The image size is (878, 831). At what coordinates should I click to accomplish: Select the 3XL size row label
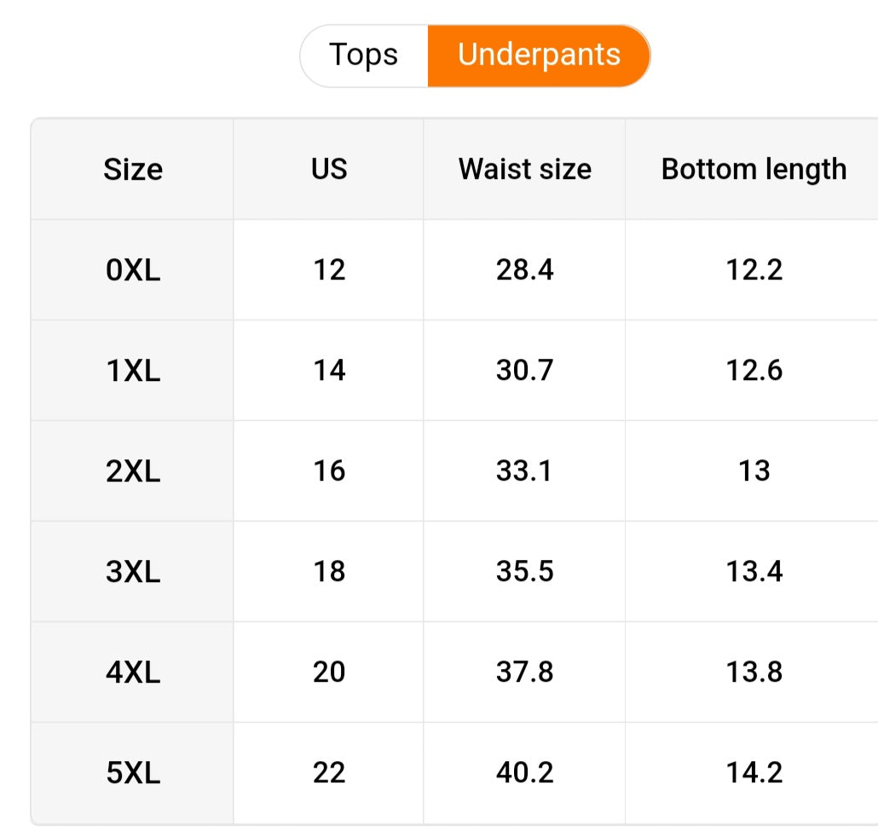(133, 572)
